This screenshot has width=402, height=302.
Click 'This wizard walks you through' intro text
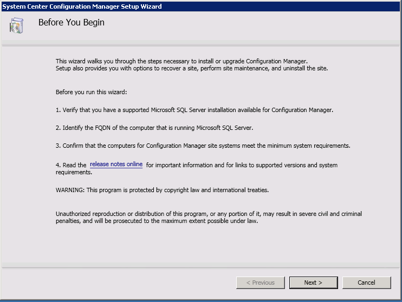[181, 61]
